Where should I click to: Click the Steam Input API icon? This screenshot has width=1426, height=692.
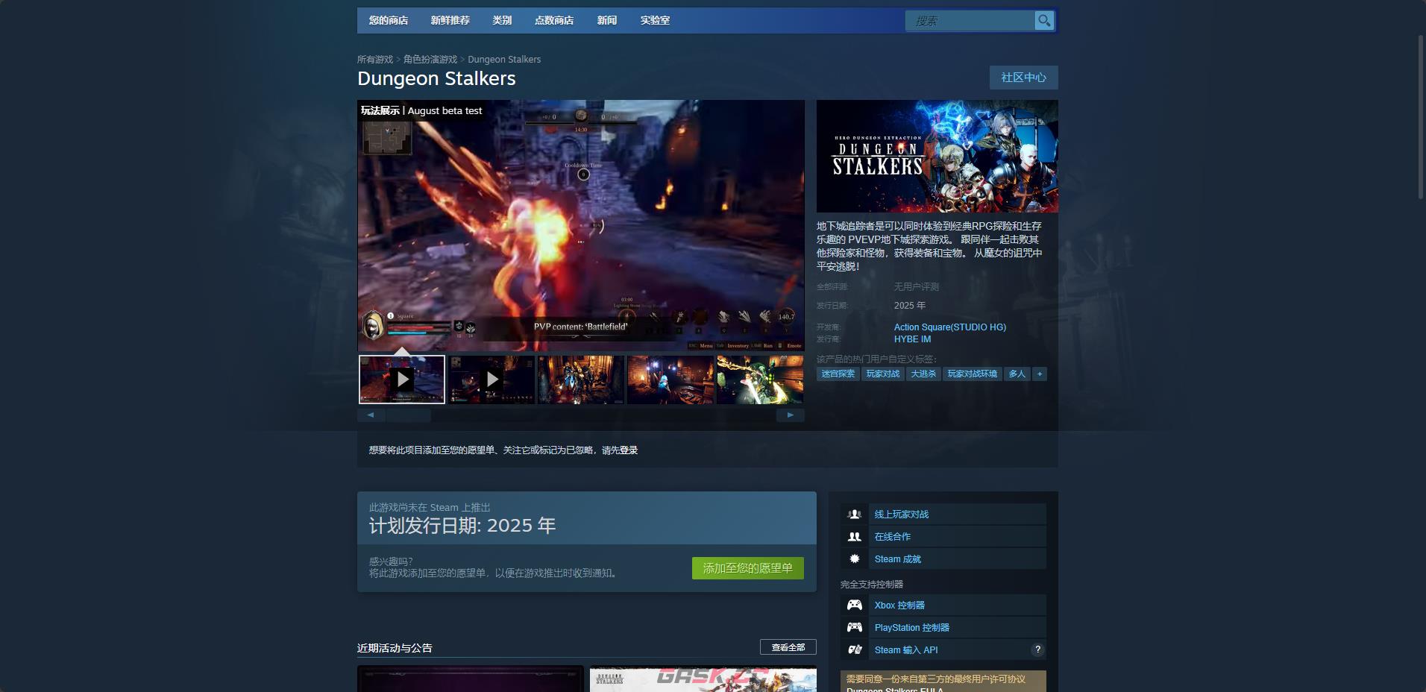[855, 650]
